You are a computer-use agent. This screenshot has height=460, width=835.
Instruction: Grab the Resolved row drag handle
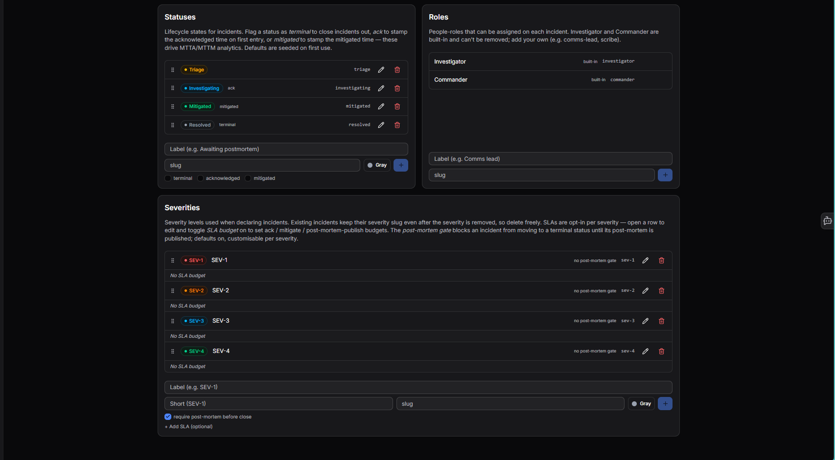172,125
